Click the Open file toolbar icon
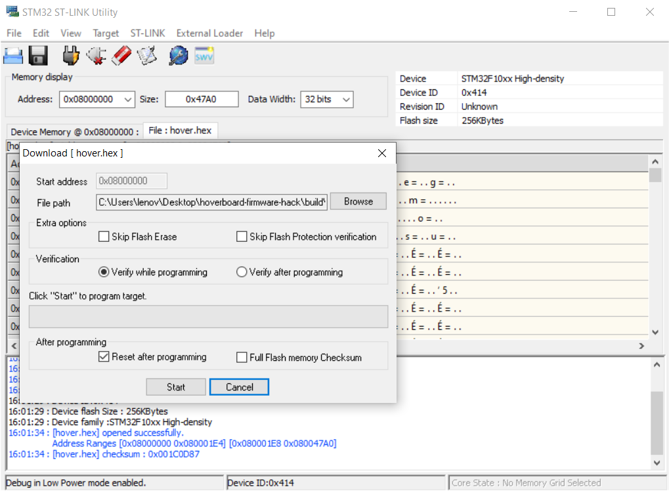The image size is (669, 491). coord(13,55)
